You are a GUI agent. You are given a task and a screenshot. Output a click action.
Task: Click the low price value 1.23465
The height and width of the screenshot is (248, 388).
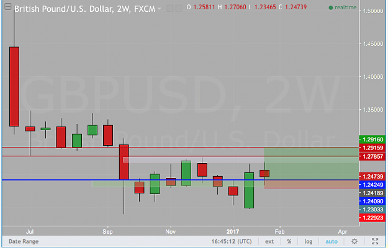coord(264,7)
